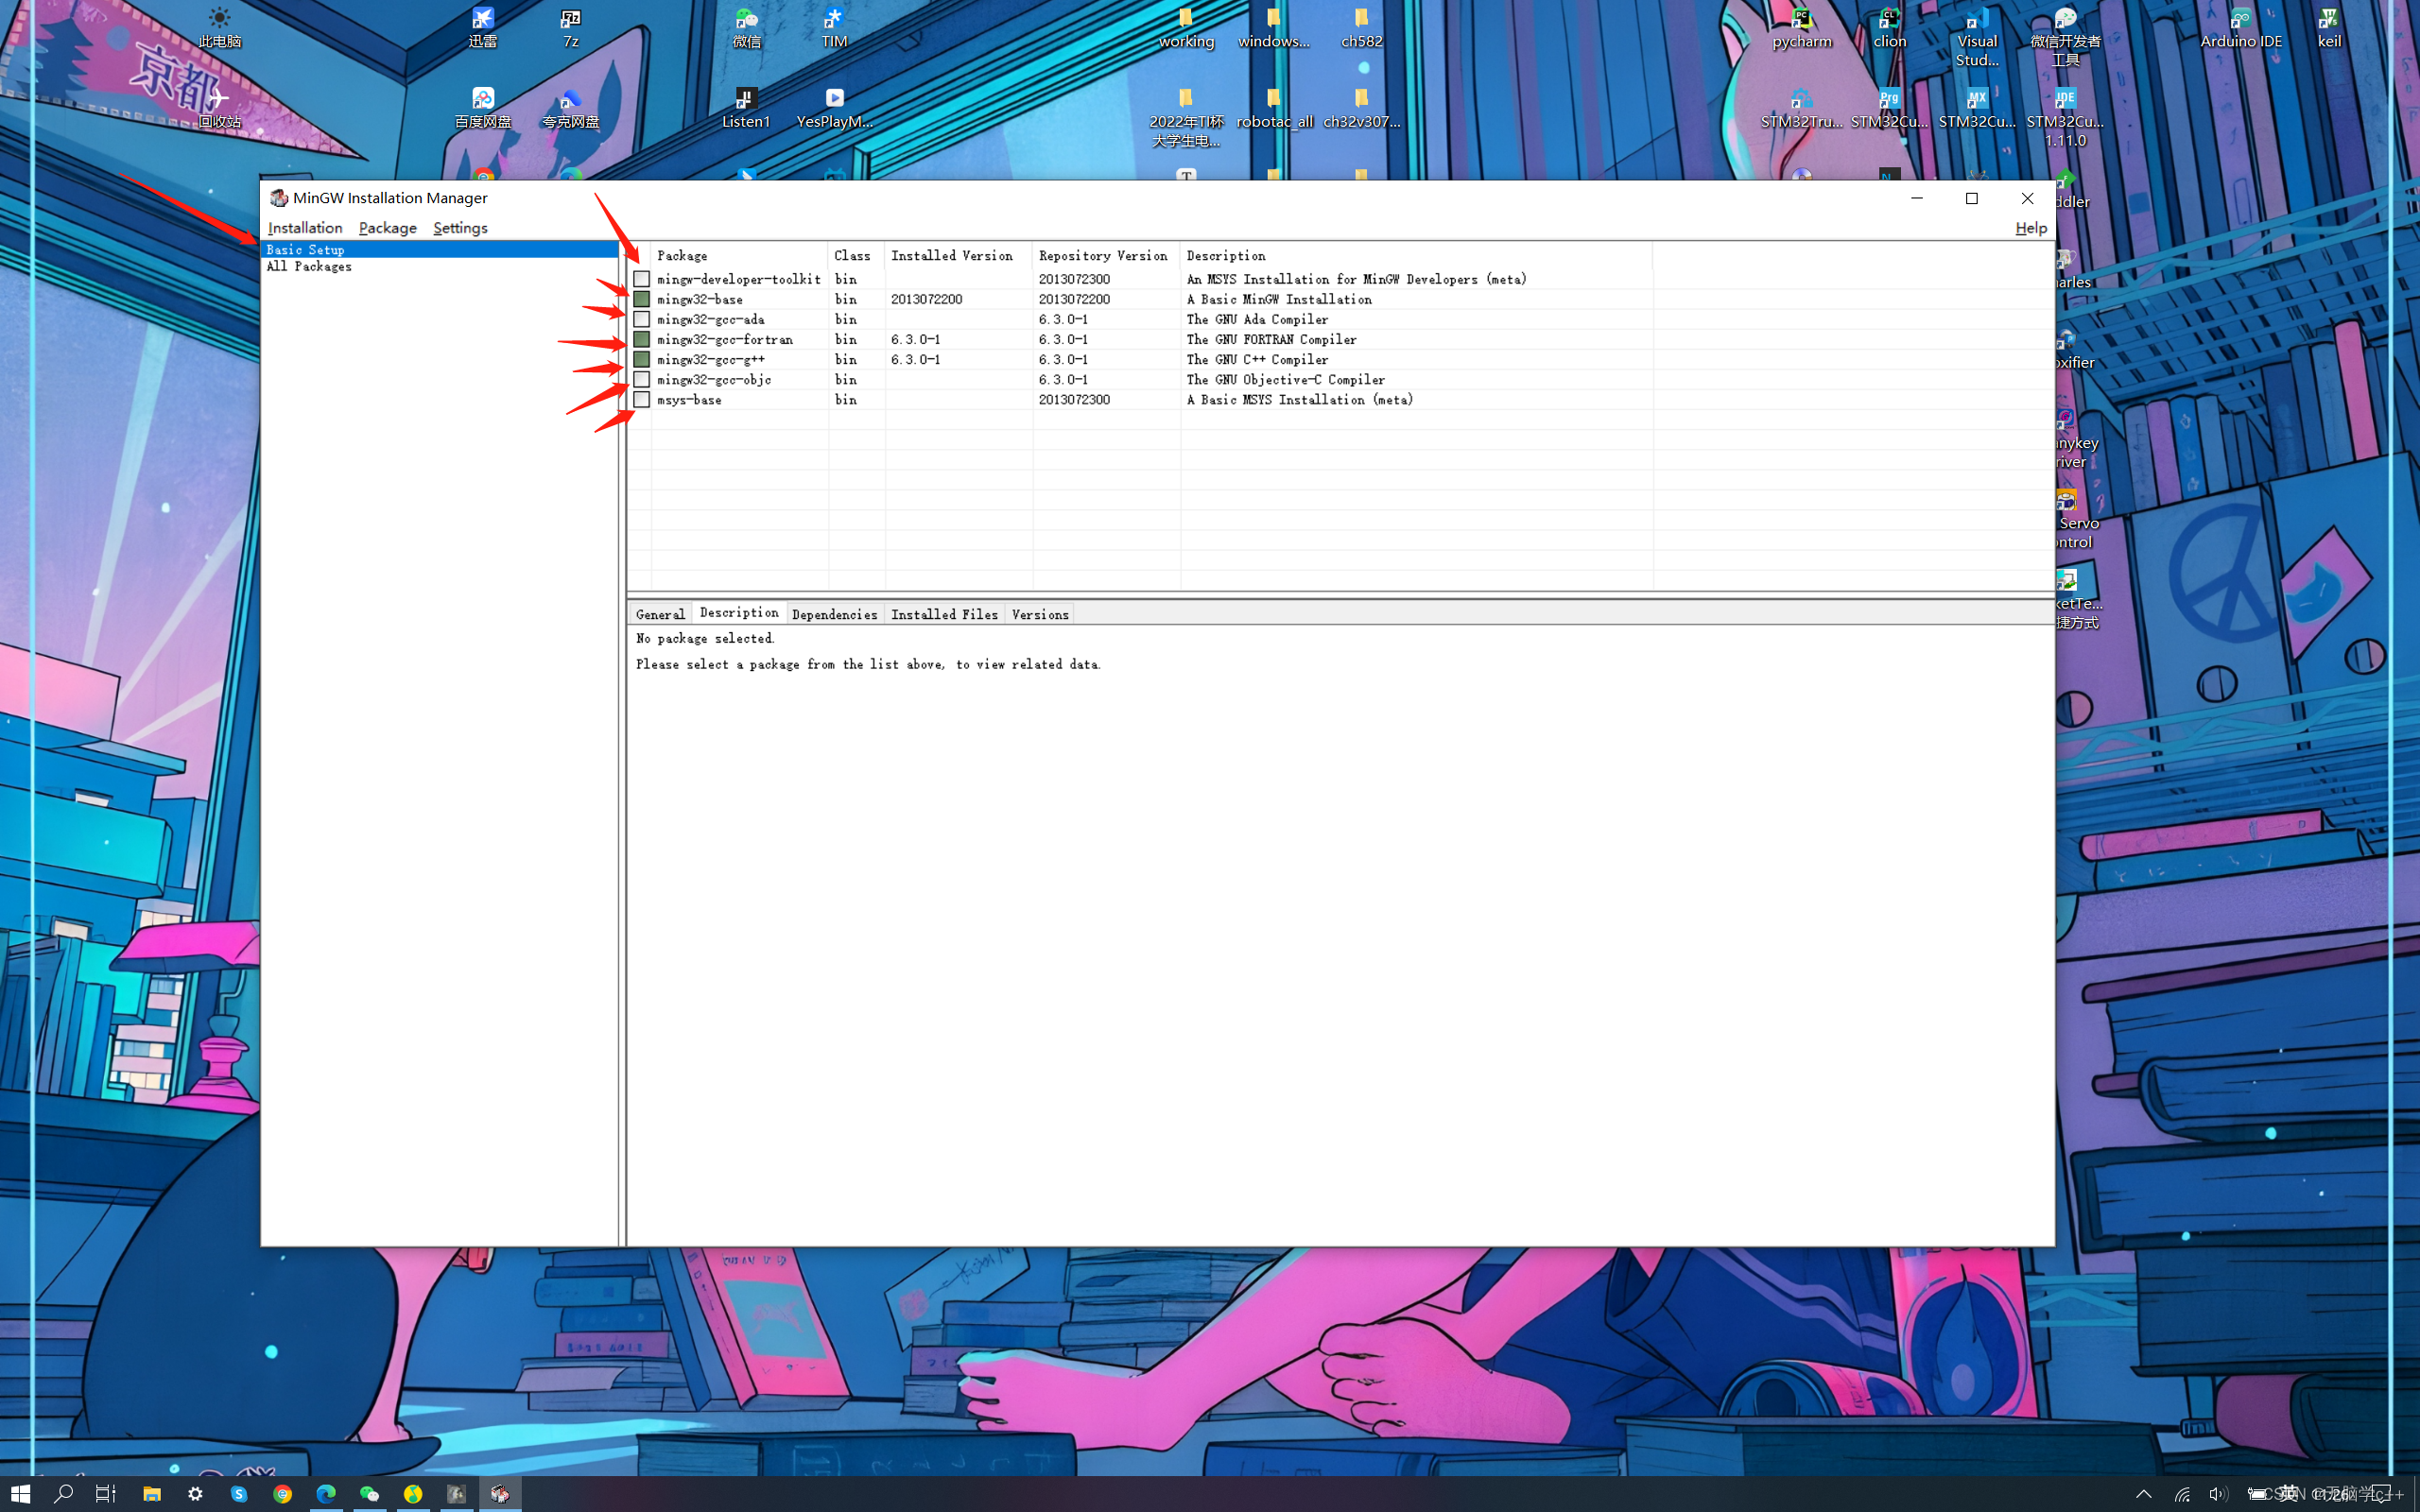Screen dimensions: 2420x1512
Task: Open the STM32Cube Prg icon shortcut
Action: [x=1889, y=109]
